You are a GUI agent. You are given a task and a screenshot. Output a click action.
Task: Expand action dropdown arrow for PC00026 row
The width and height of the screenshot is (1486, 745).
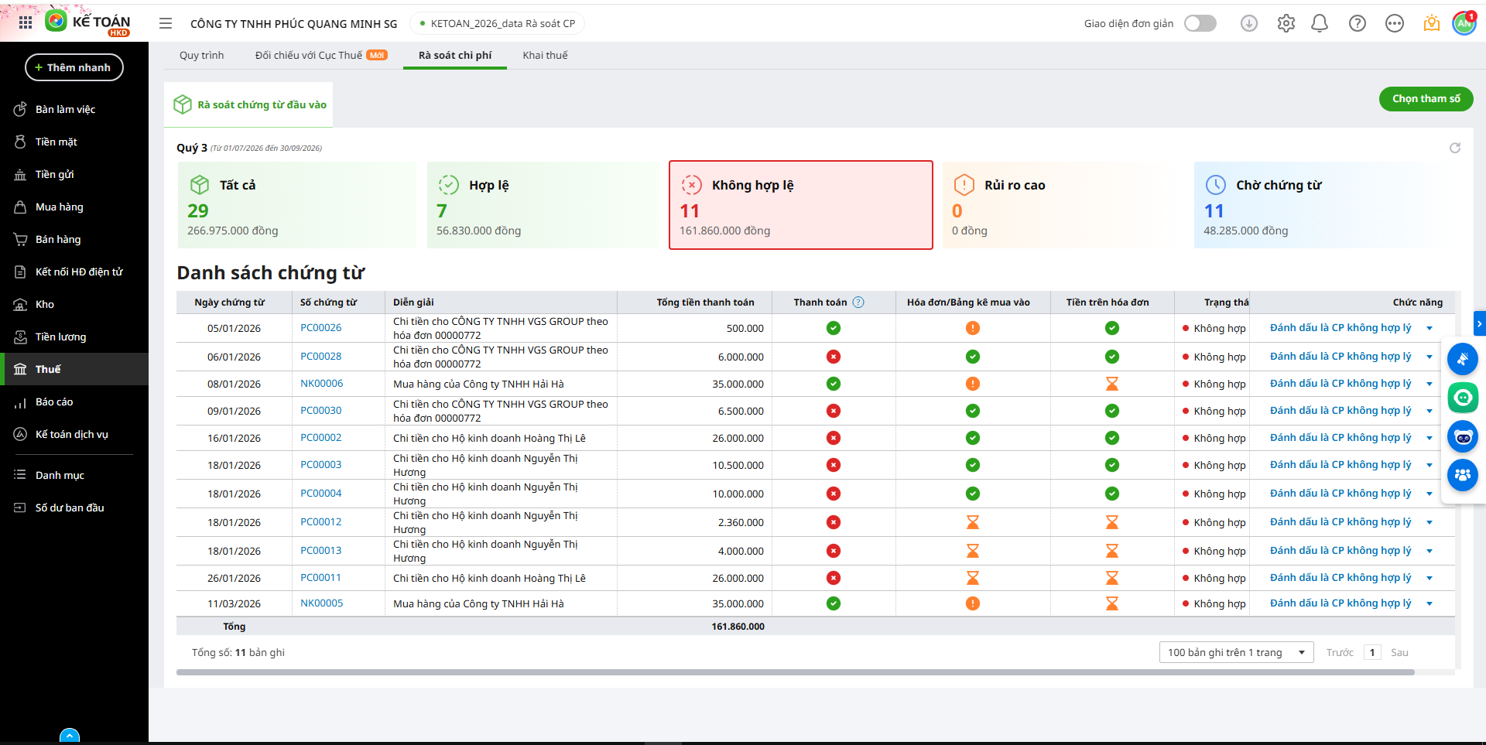(1430, 328)
